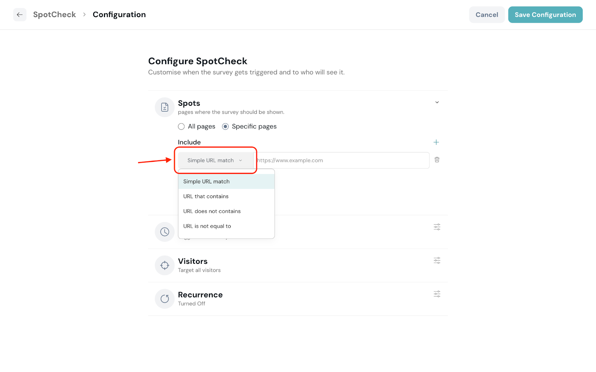Click the Recurrence circular arrow icon

pos(165,299)
